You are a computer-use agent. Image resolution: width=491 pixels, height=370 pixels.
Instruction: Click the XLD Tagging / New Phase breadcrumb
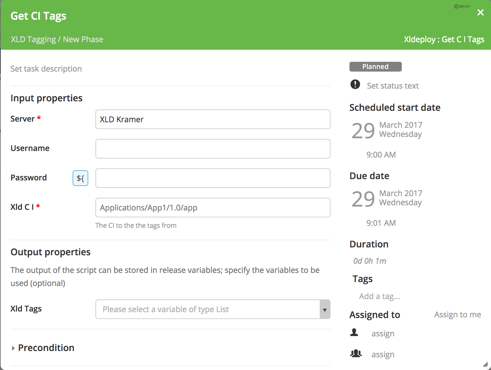point(57,39)
